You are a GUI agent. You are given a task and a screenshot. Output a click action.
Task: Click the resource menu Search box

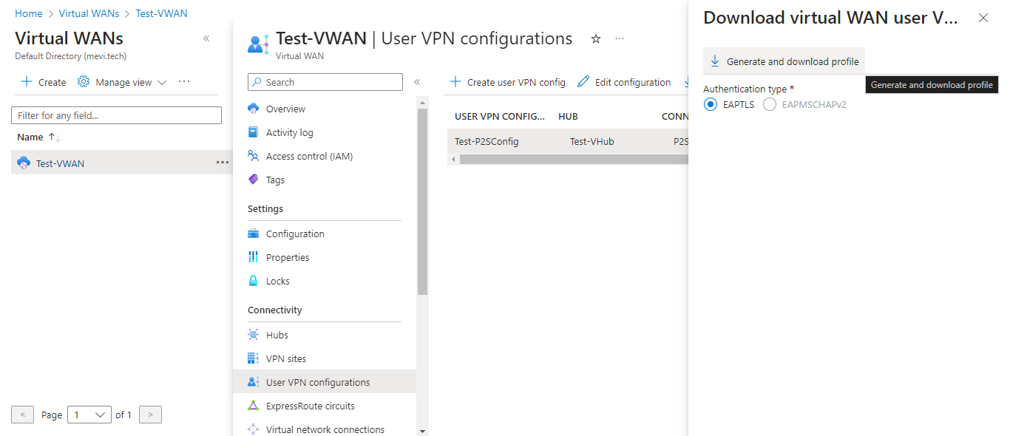pyautogui.click(x=325, y=82)
